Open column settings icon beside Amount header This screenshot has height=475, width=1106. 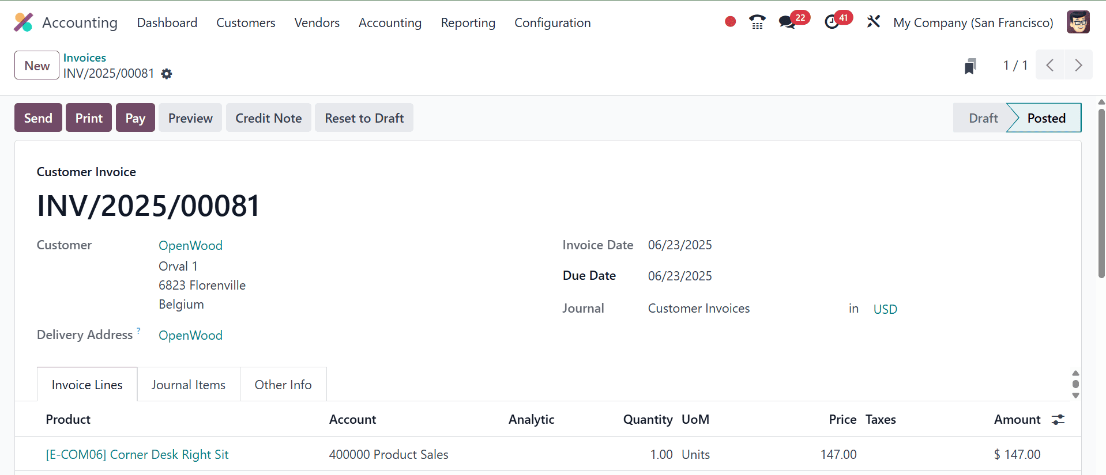tap(1058, 420)
